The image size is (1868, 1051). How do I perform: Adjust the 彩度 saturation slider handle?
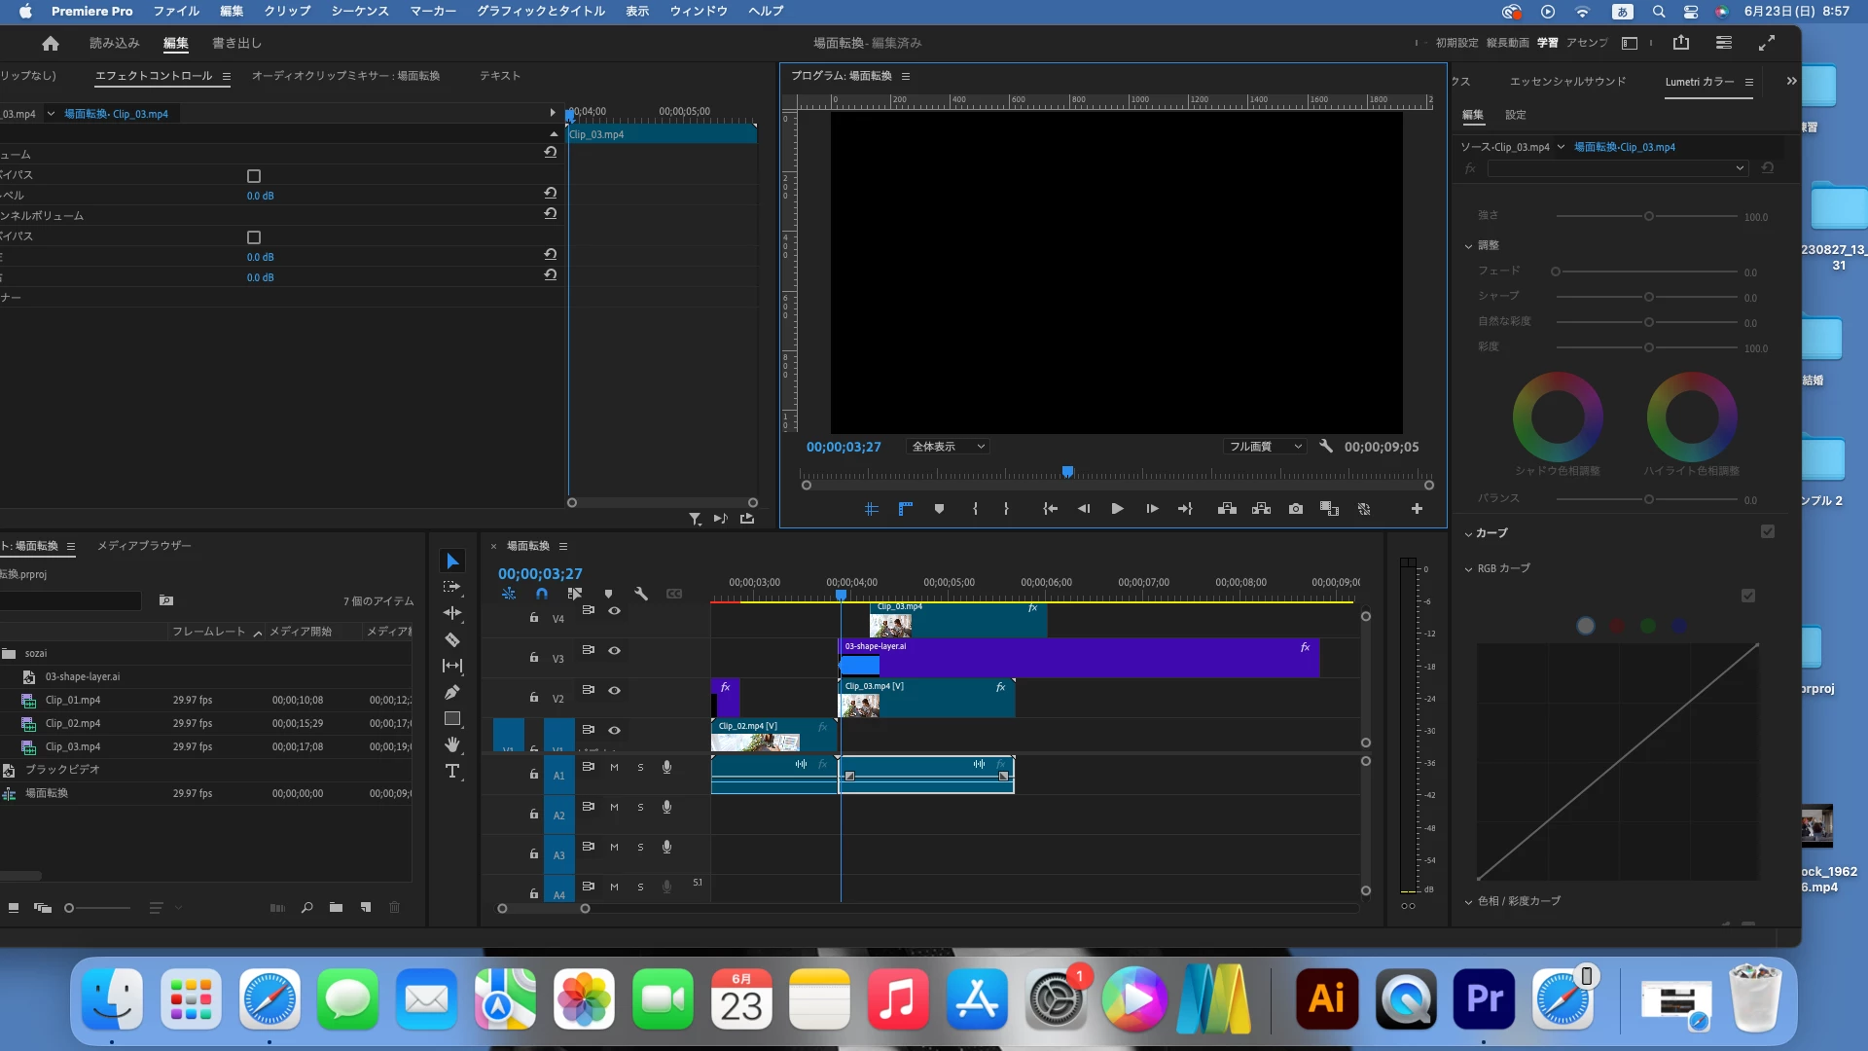tap(1649, 347)
